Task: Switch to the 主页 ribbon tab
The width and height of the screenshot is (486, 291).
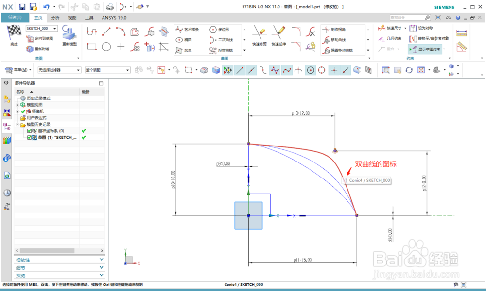Action: pos(38,18)
